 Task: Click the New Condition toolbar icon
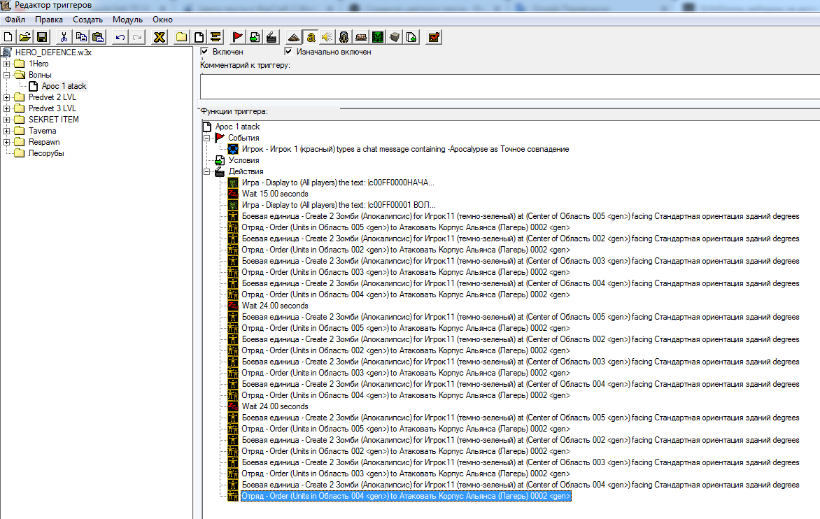point(255,36)
